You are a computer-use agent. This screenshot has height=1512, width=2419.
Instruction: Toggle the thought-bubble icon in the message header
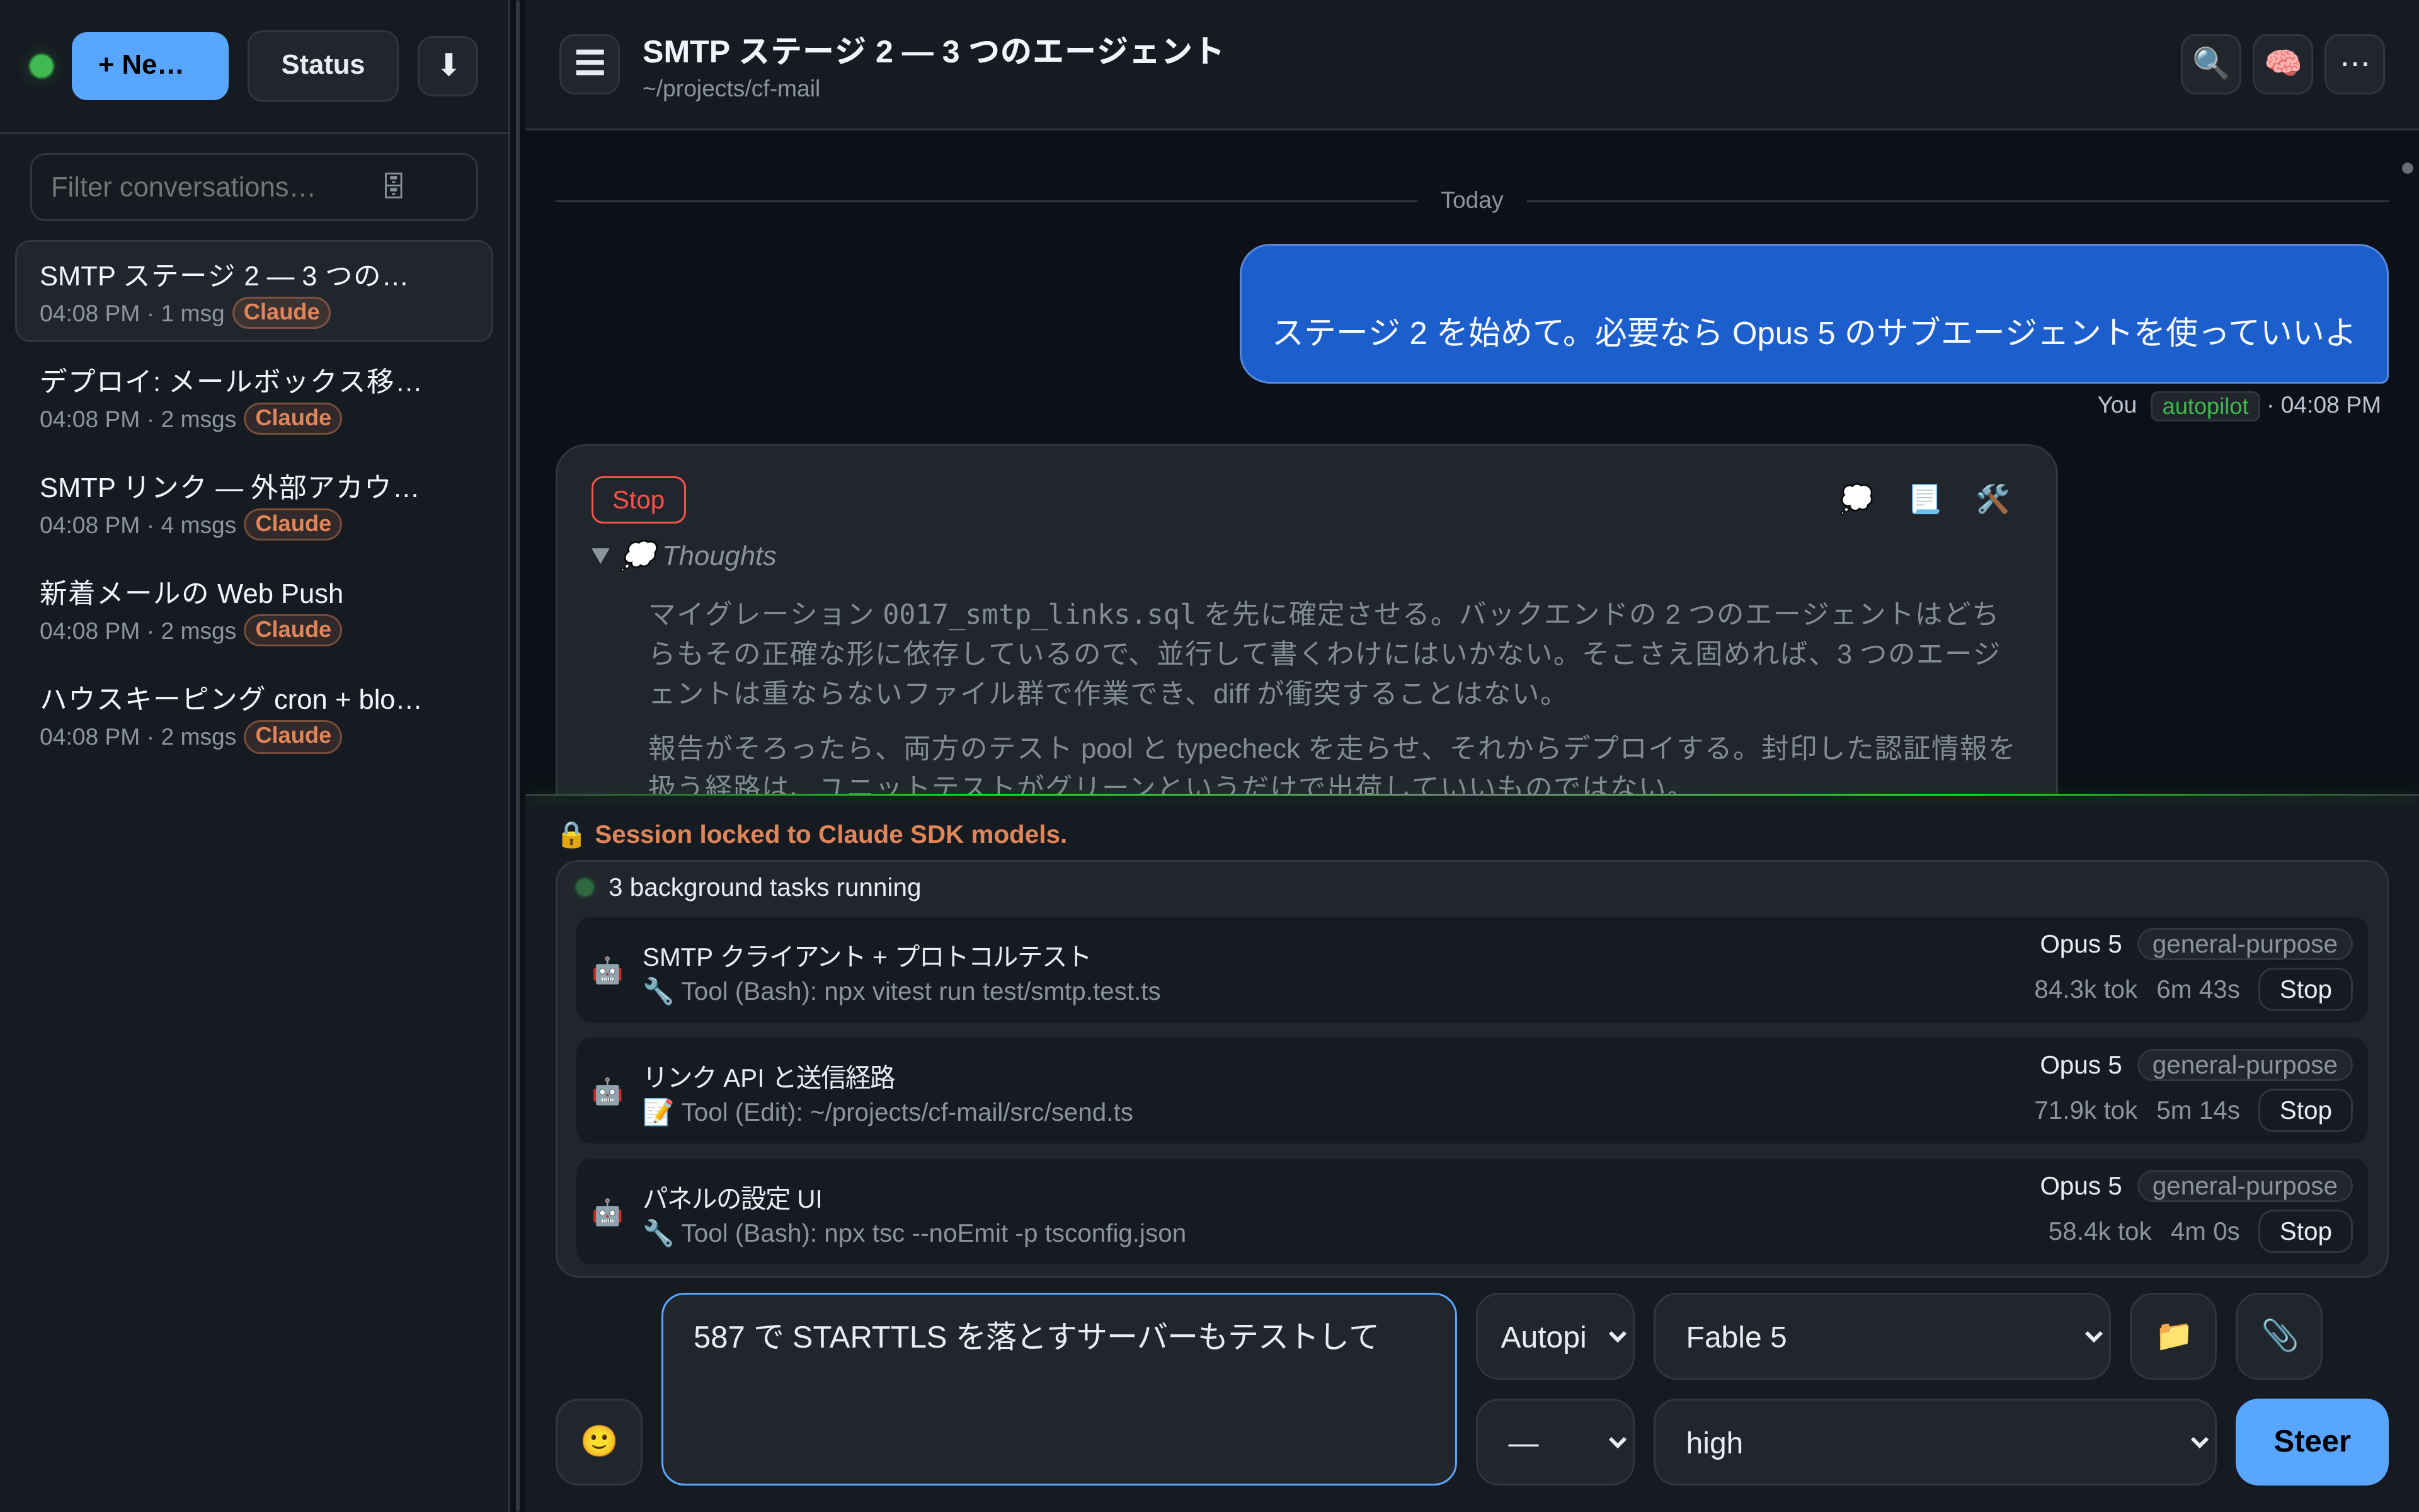coord(1856,498)
